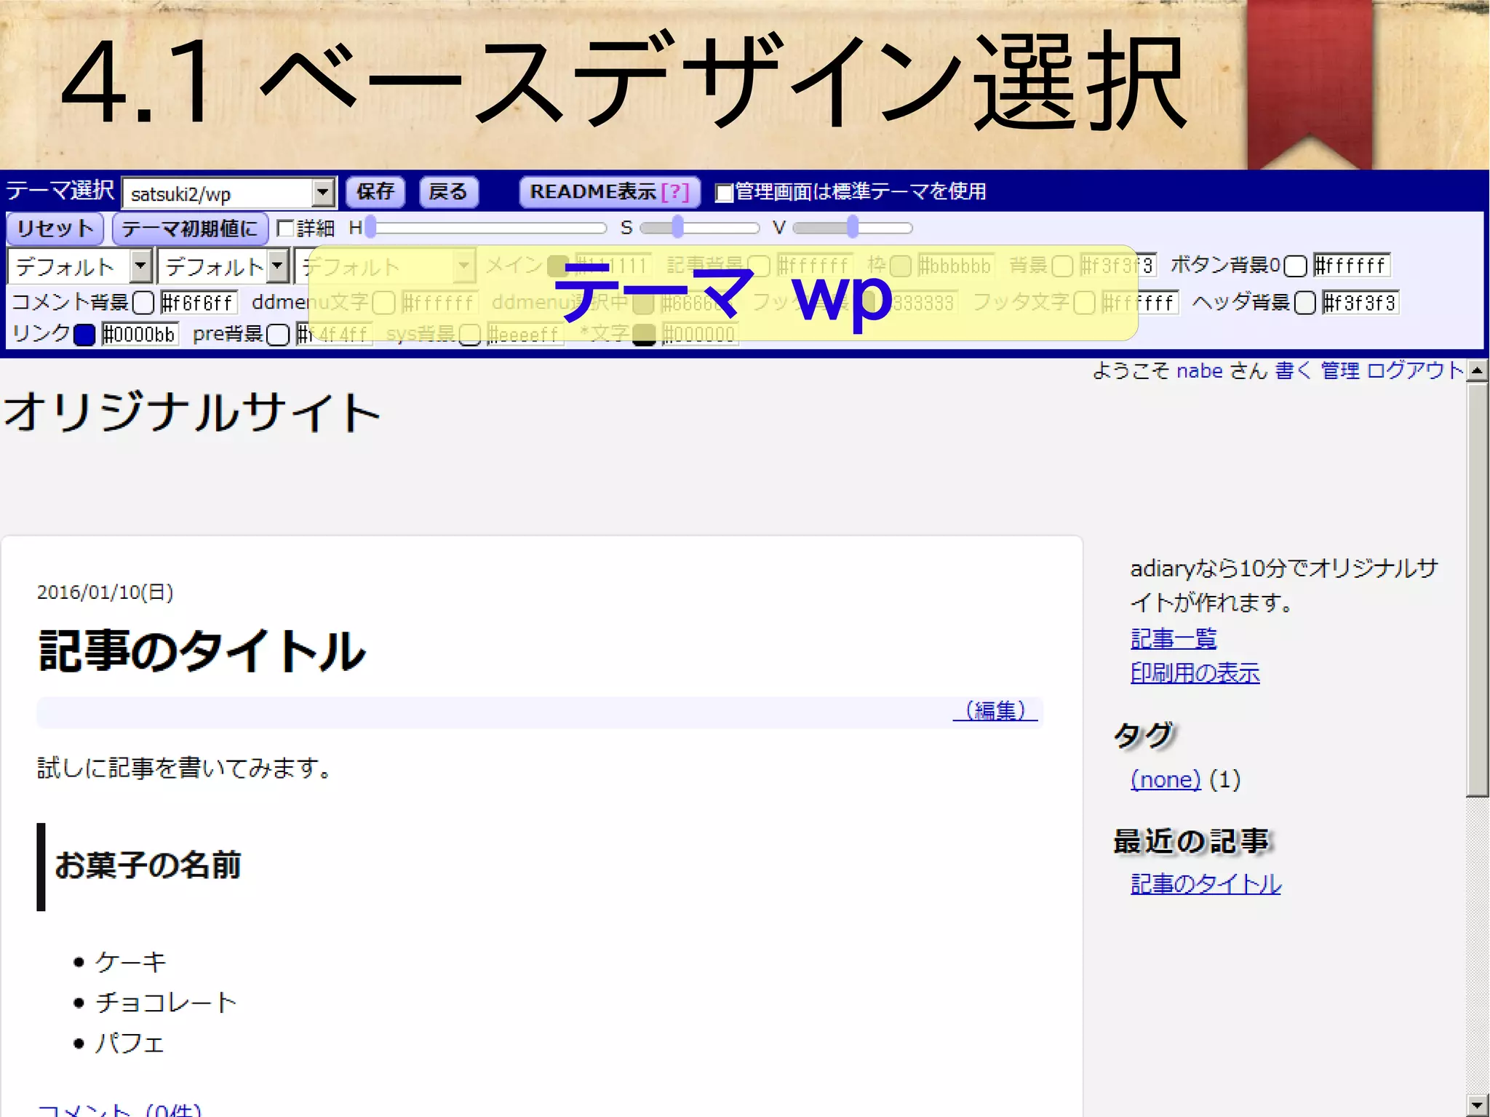Click the コメント背景 #f6f6ff color field
This screenshot has height=1117, width=1490.
point(198,303)
